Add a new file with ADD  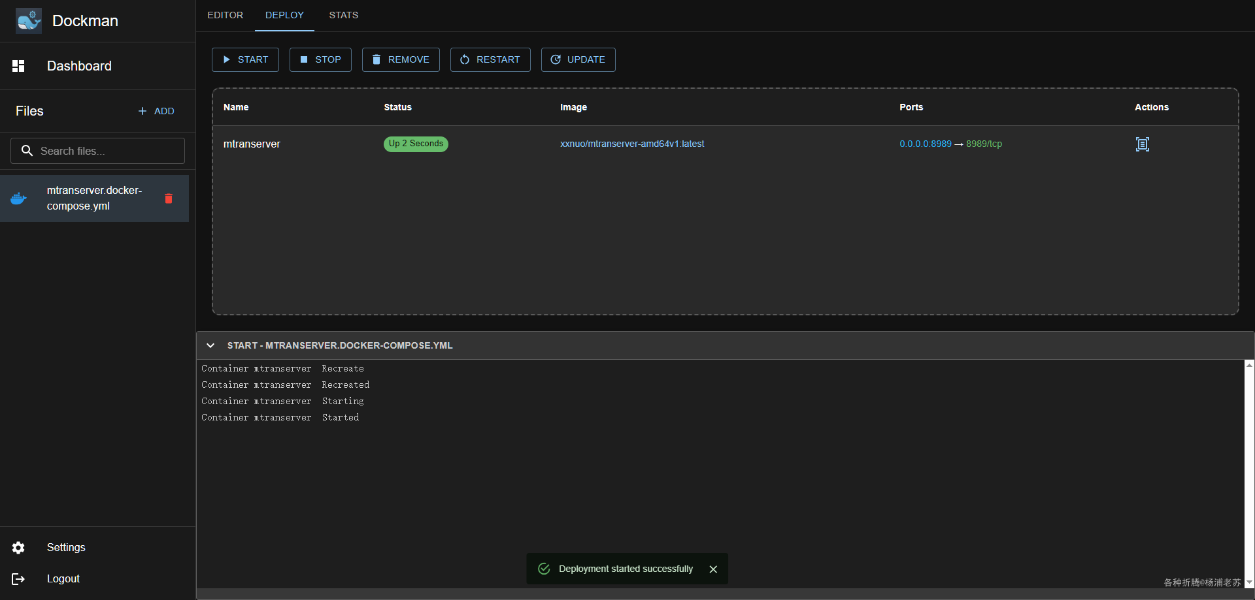(x=156, y=111)
